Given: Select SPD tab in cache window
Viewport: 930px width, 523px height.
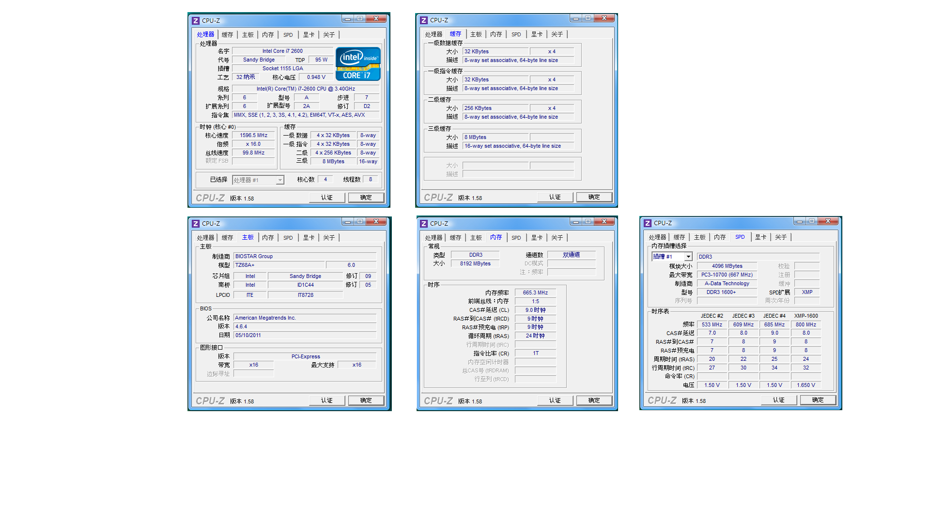Looking at the screenshot, I should 516,34.
